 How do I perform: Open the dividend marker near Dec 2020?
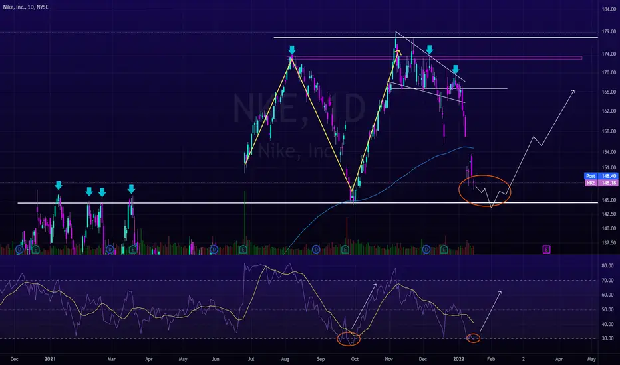point(20,250)
